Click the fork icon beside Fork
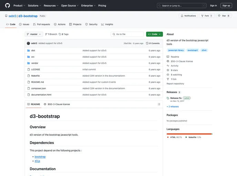 (x=202, y=16)
